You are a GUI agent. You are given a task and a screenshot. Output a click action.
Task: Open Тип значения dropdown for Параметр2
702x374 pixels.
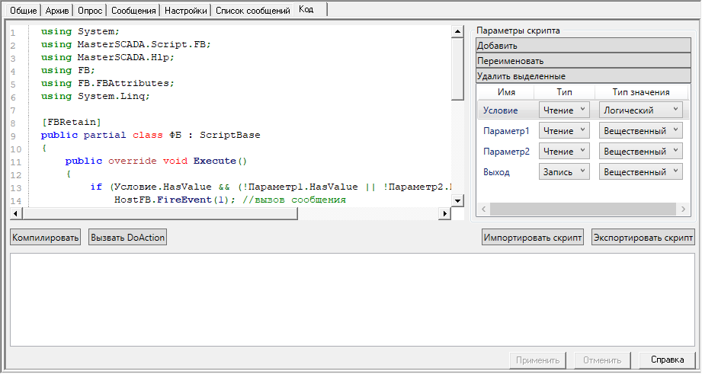(x=641, y=152)
